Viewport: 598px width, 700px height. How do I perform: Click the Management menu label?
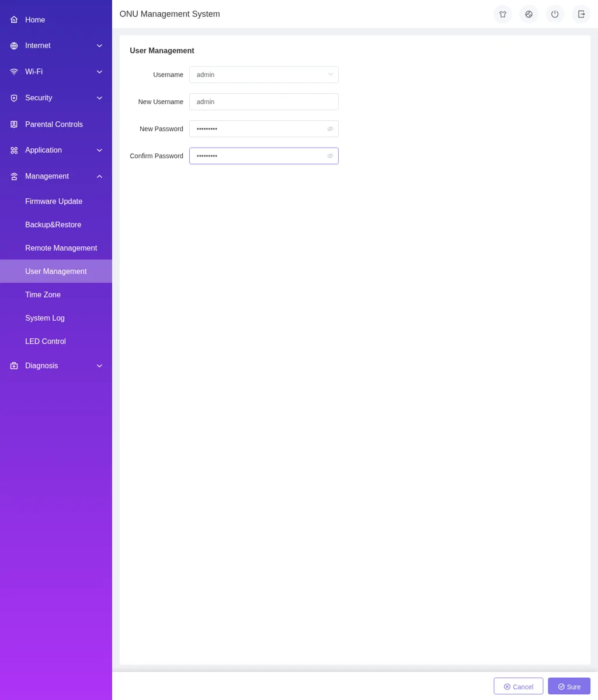(x=47, y=176)
